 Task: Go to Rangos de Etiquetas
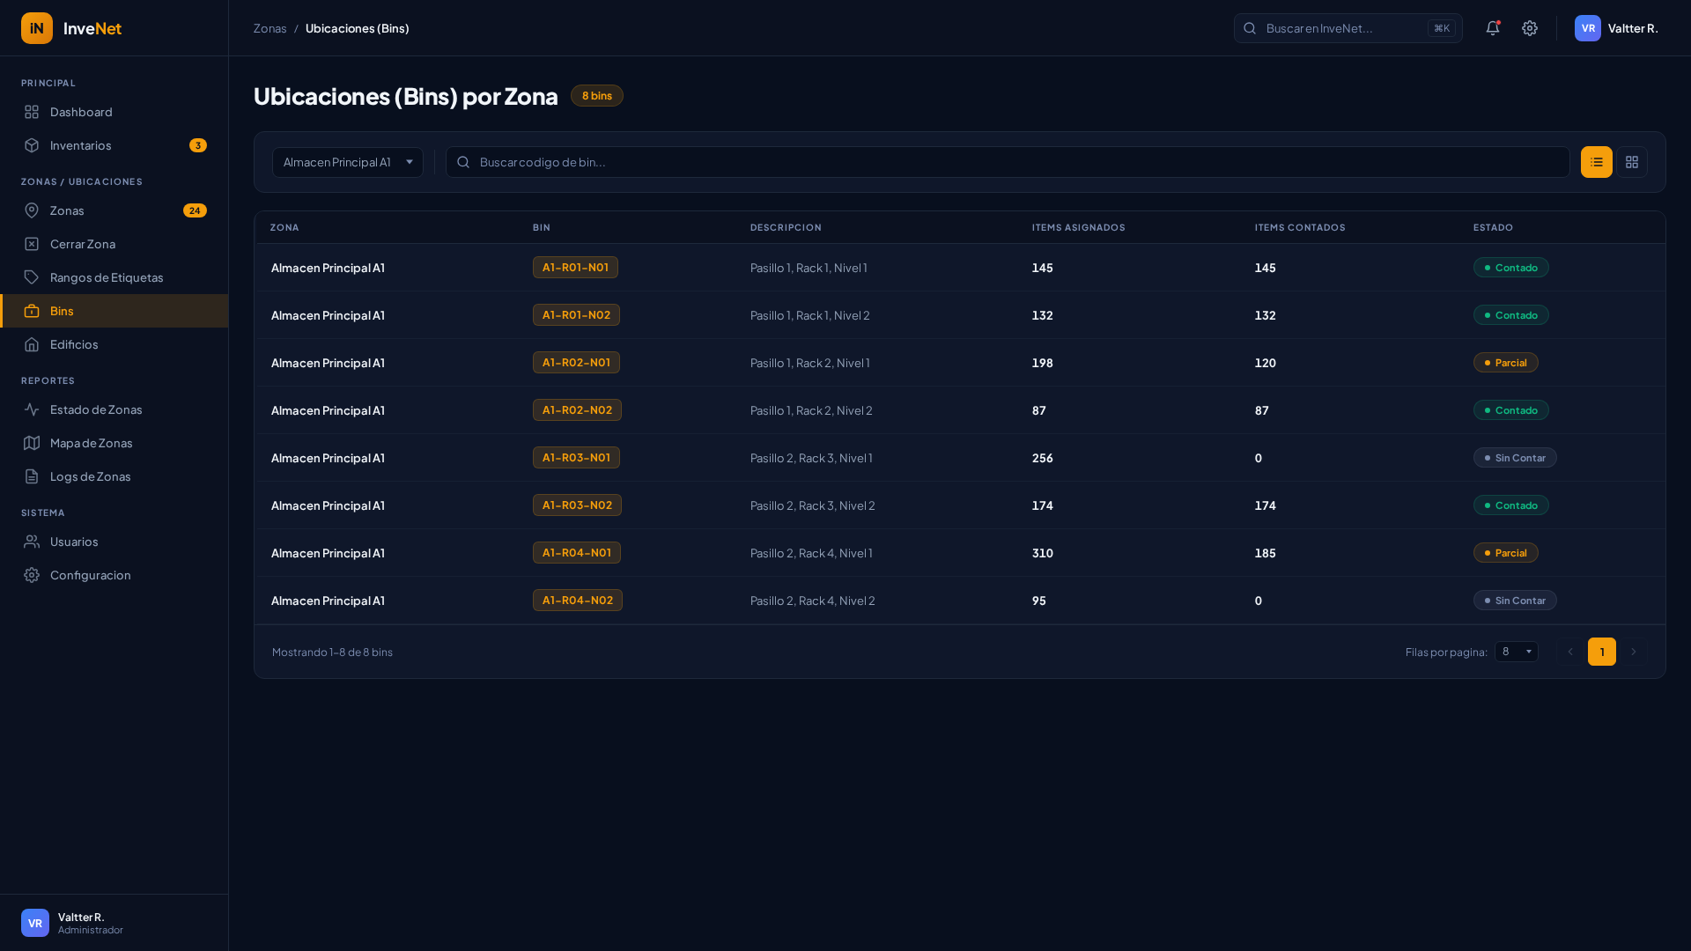(106, 277)
